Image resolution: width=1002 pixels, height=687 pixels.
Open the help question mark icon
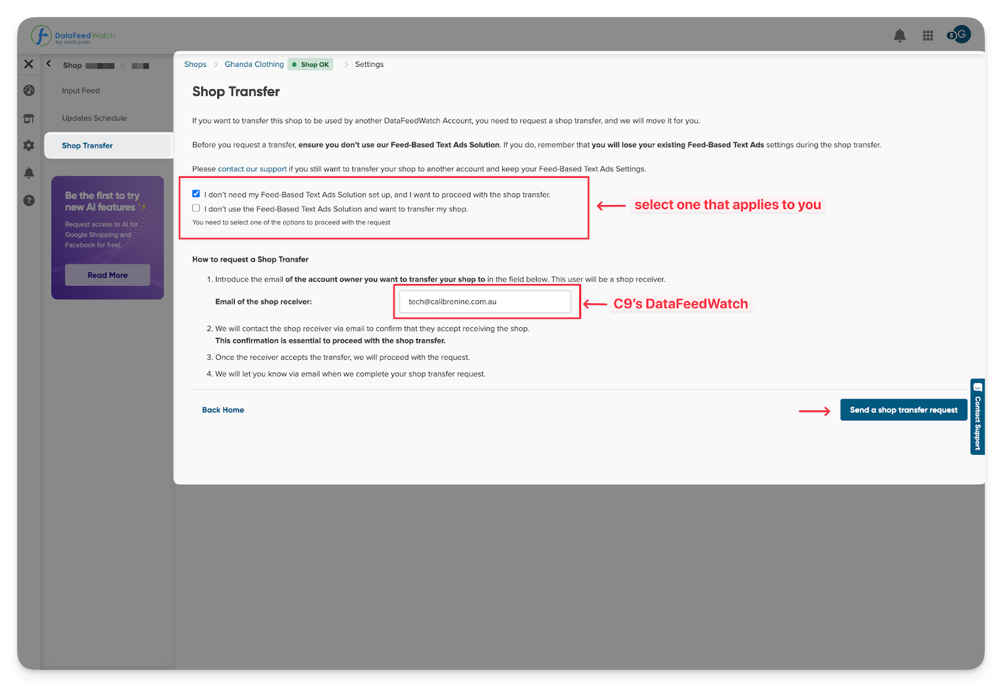29,201
